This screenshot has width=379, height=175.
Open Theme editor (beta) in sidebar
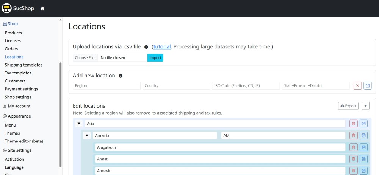(x=24, y=141)
